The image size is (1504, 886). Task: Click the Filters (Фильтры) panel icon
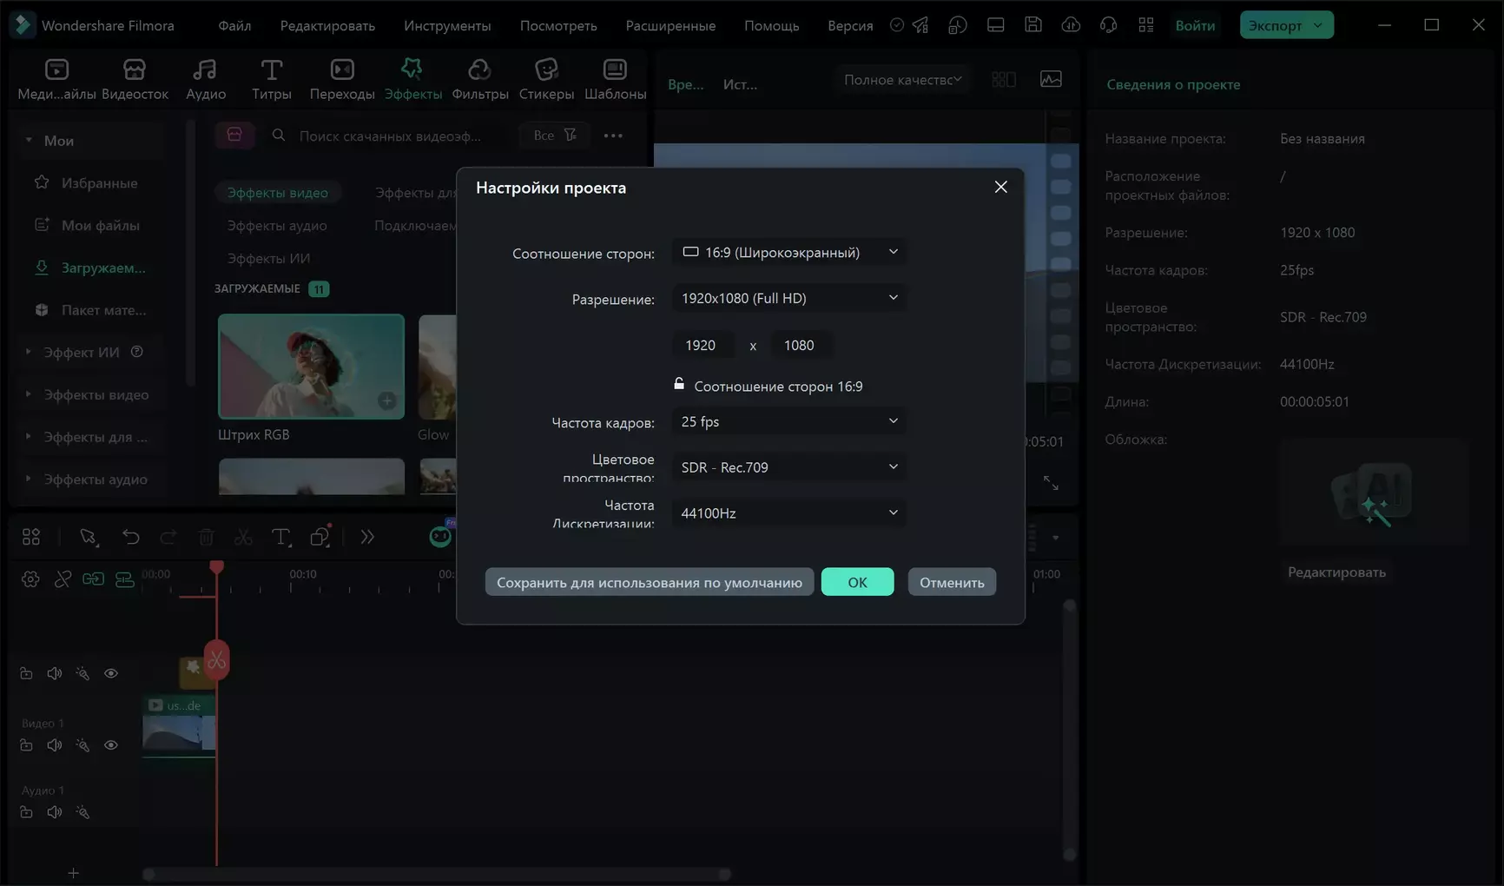(x=479, y=70)
